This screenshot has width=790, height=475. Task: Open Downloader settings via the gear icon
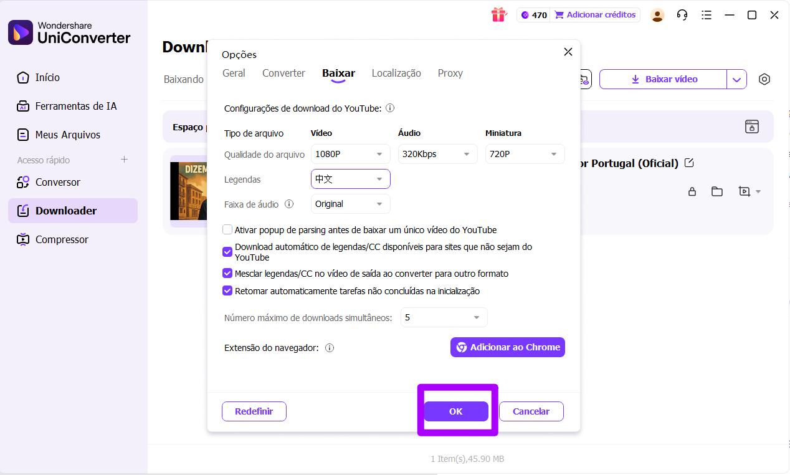[764, 79]
